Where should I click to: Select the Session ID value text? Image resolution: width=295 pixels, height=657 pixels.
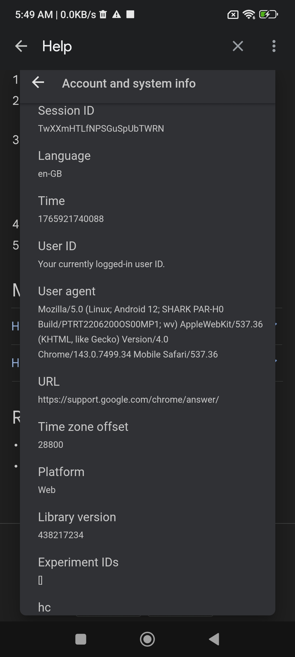pyautogui.click(x=101, y=128)
